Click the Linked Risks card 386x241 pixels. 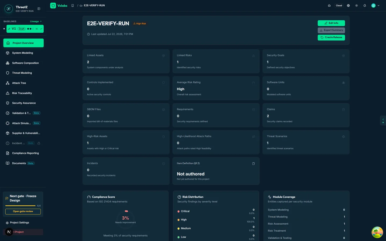tap(216, 61)
